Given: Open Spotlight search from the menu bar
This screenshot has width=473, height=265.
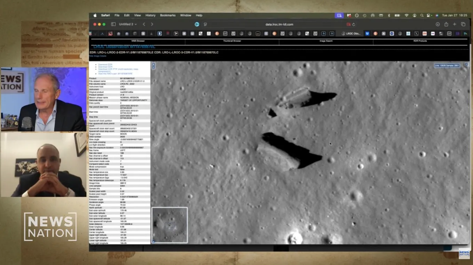Looking at the screenshot, I should pos(422,15).
